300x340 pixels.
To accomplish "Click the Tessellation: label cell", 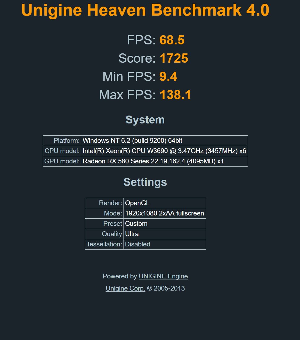I will 104,244.
